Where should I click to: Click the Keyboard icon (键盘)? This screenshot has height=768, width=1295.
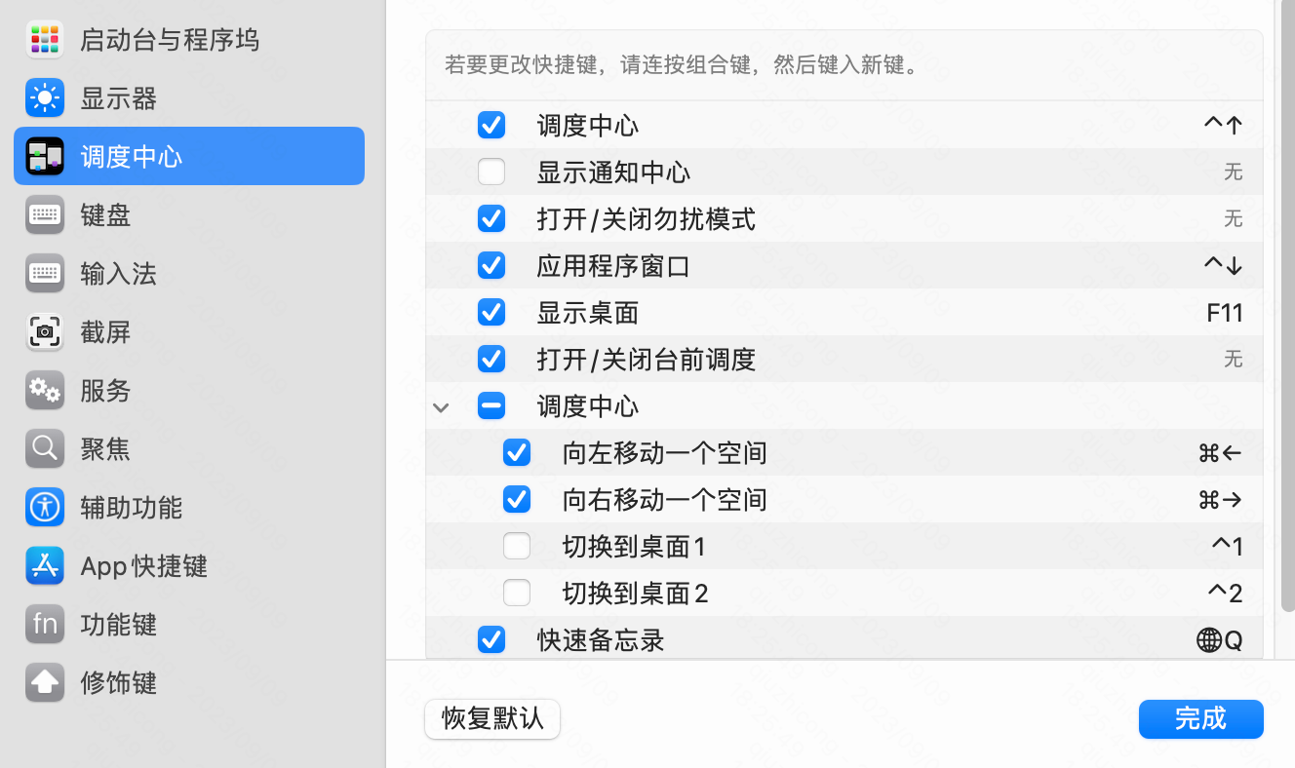(x=45, y=214)
